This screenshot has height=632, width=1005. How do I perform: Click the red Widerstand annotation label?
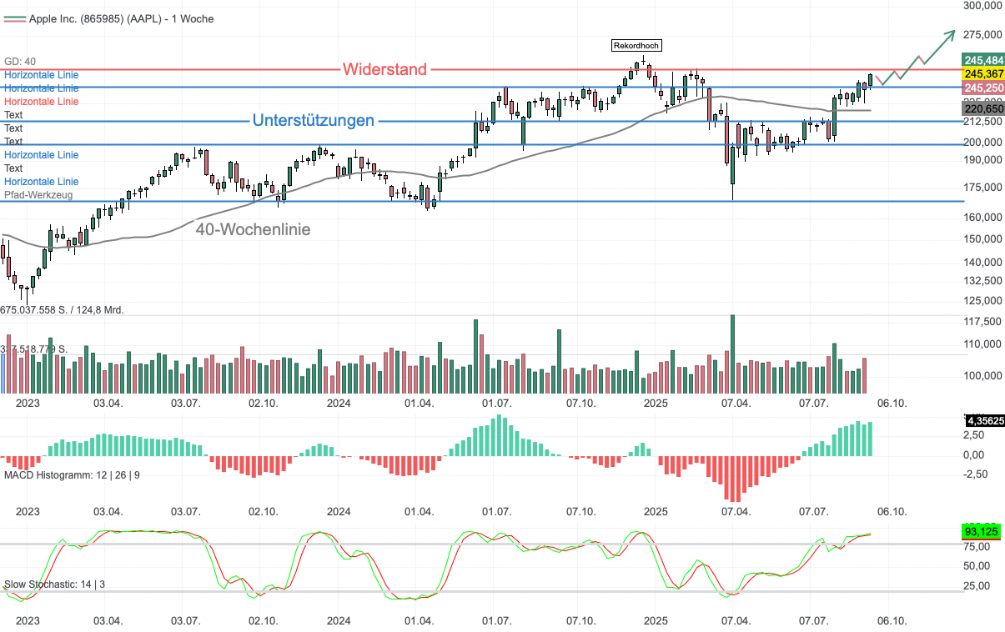(x=384, y=69)
